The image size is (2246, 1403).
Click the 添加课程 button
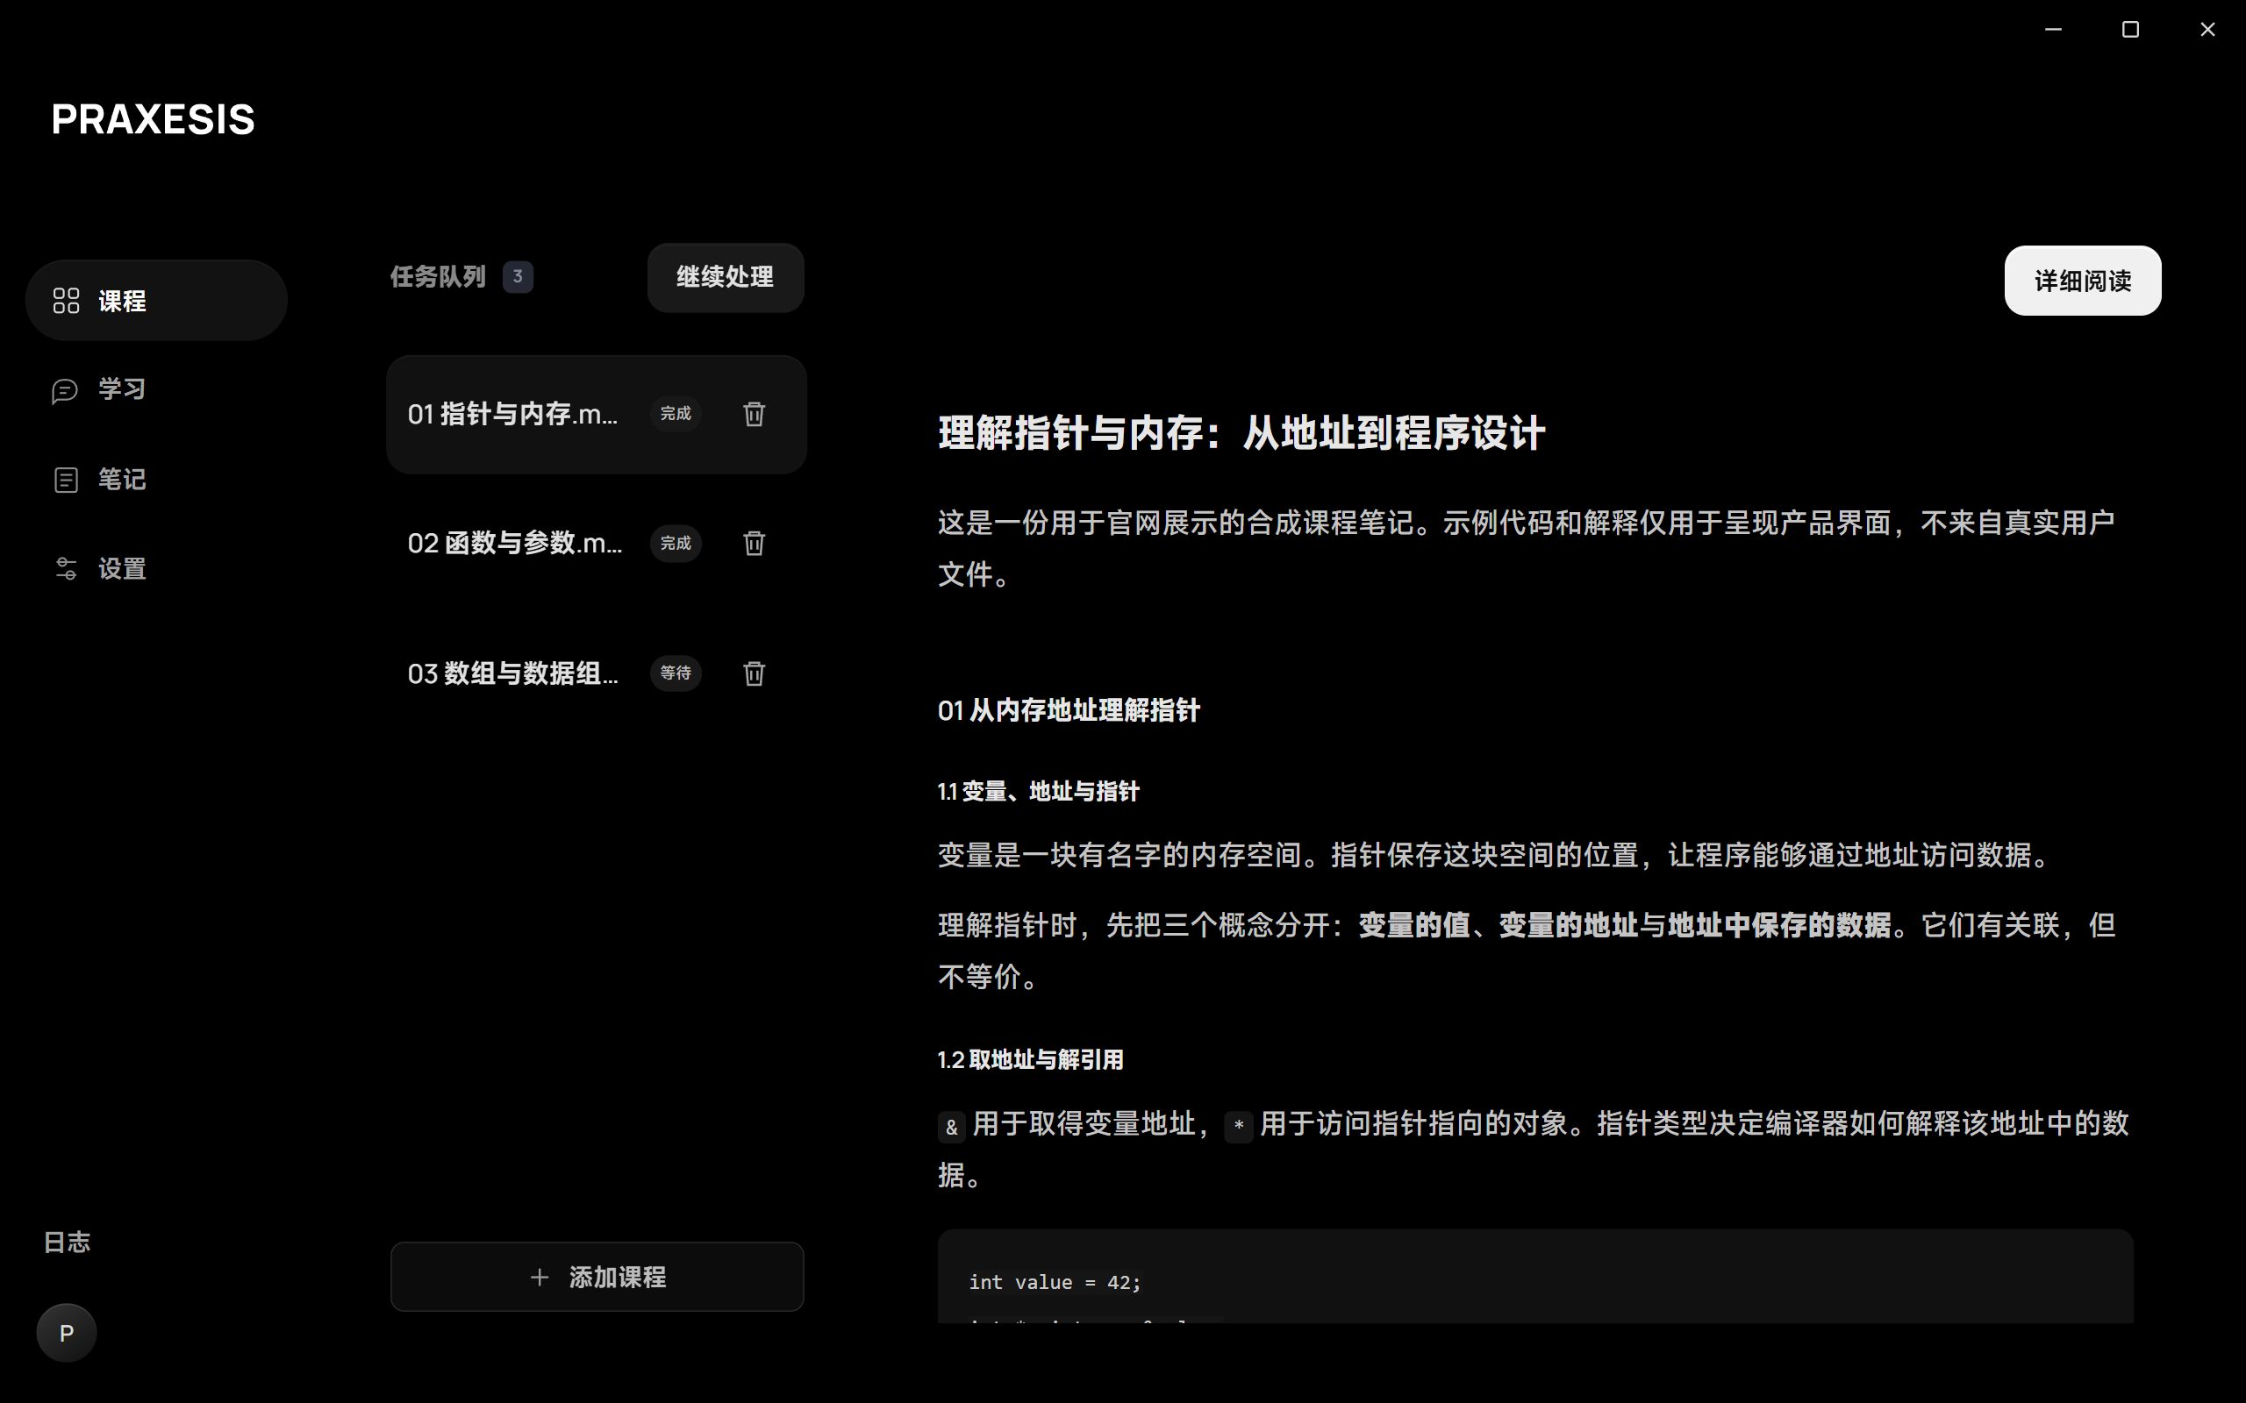pos(597,1277)
